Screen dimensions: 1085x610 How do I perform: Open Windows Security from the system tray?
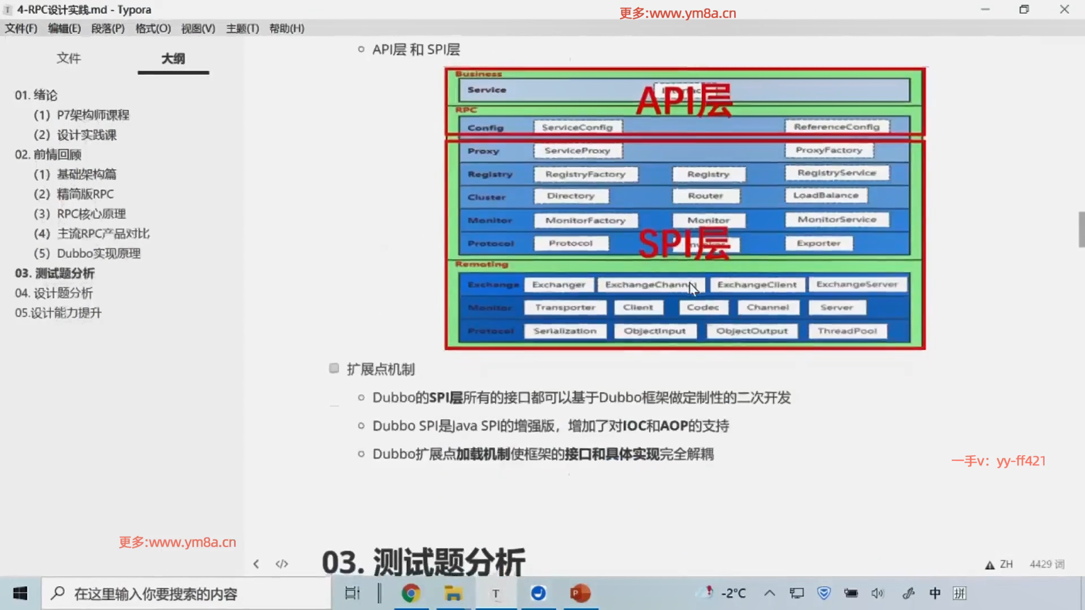(x=823, y=593)
